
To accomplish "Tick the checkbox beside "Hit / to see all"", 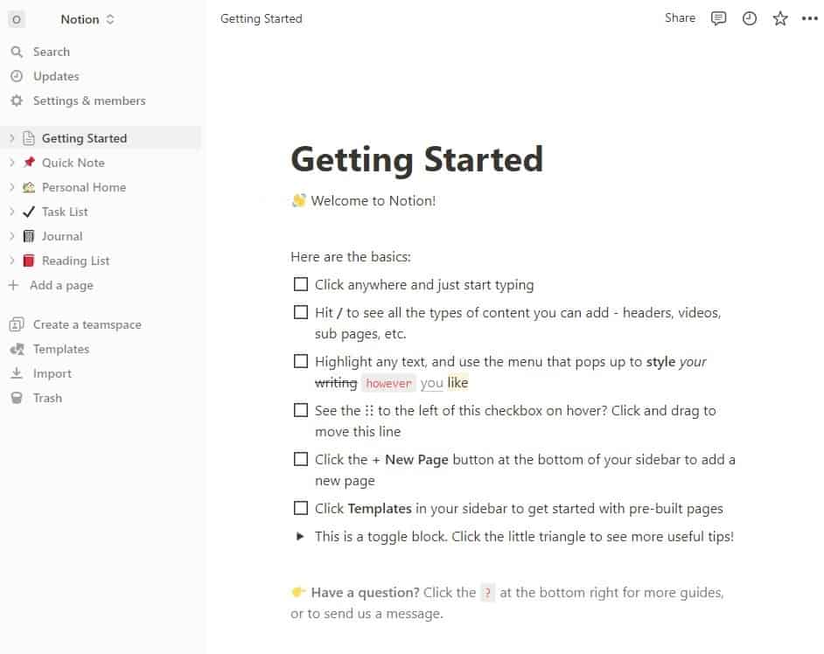I will pos(301,312).
